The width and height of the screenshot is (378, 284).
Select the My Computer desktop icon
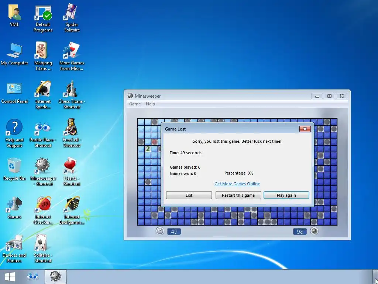pyautogui.click(x=14, y=54)
